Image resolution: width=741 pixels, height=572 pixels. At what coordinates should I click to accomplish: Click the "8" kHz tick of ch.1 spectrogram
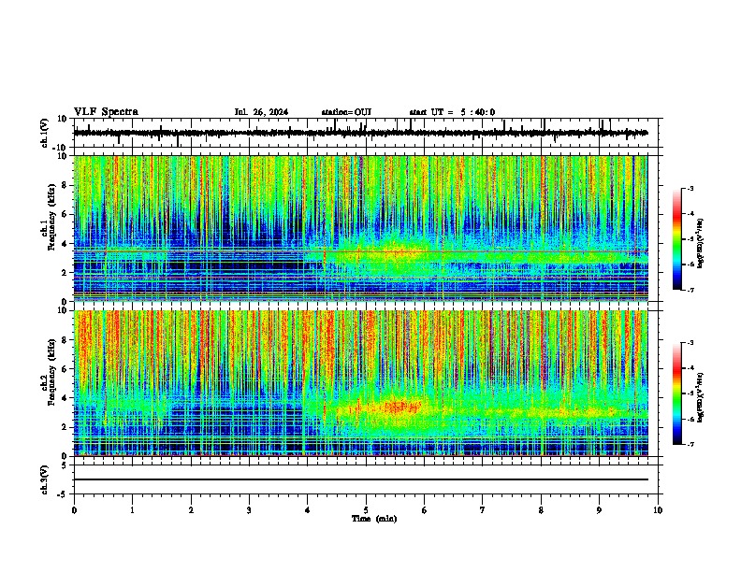[65, 185]
